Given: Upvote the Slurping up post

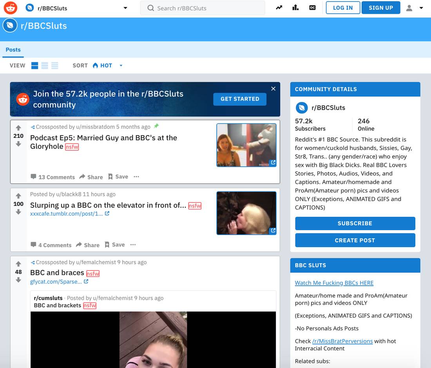Looking at the screenshot, I should click(x=18, y=196).
